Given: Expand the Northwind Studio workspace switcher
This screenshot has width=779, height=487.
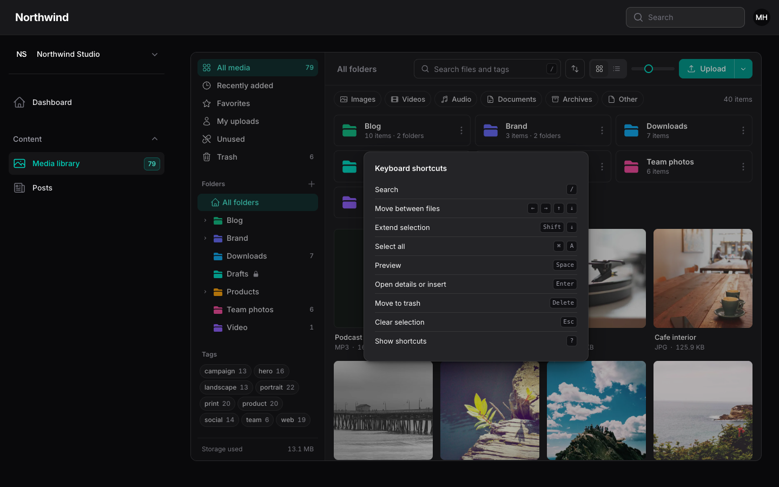Looking at the screenshot, I should pos(87,54).
